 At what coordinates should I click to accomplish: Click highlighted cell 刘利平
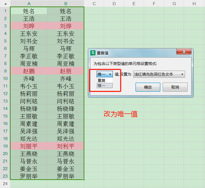(x=65, y=146)
